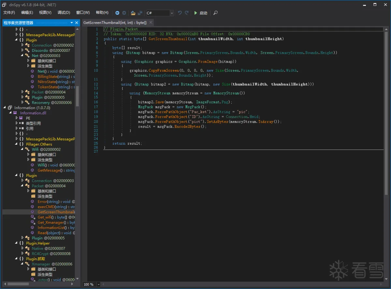Click the open file folder icon
The image size is (391, 289).
pyautogui.click(x=133, y=13)
